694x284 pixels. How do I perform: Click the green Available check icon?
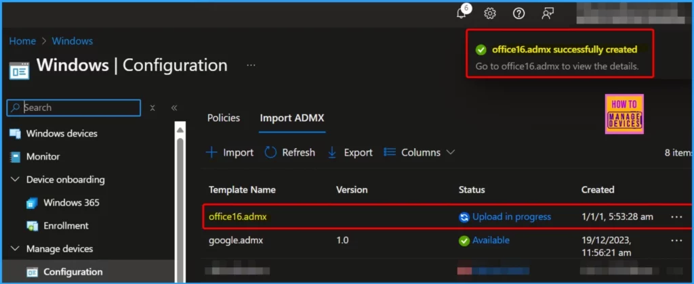[464, 241]
